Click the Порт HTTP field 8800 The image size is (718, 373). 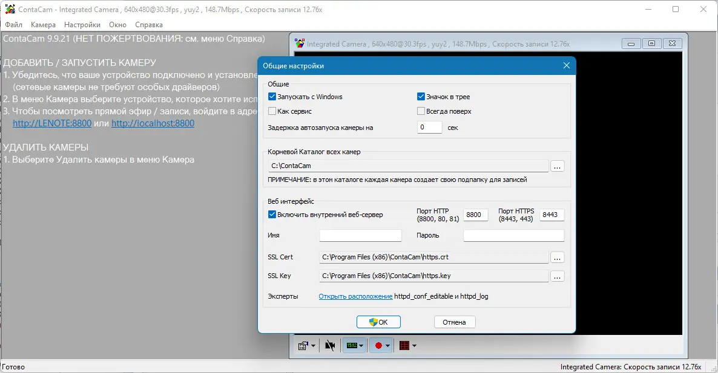[x=476, y=215]
